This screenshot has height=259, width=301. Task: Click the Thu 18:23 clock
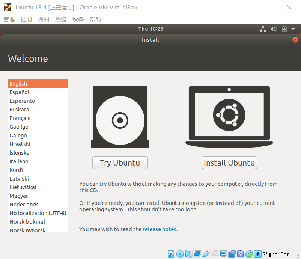150,29
